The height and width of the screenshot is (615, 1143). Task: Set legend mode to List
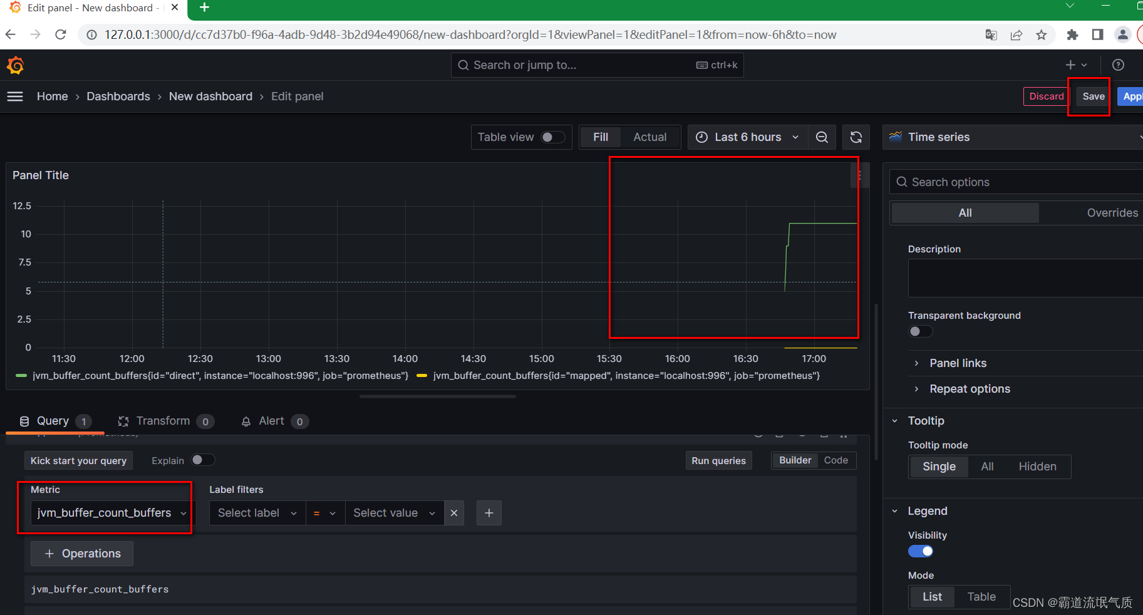(x=932, y=597)
